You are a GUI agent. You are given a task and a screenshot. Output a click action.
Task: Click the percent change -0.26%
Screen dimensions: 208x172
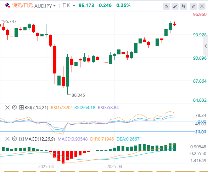pos(123,5)
